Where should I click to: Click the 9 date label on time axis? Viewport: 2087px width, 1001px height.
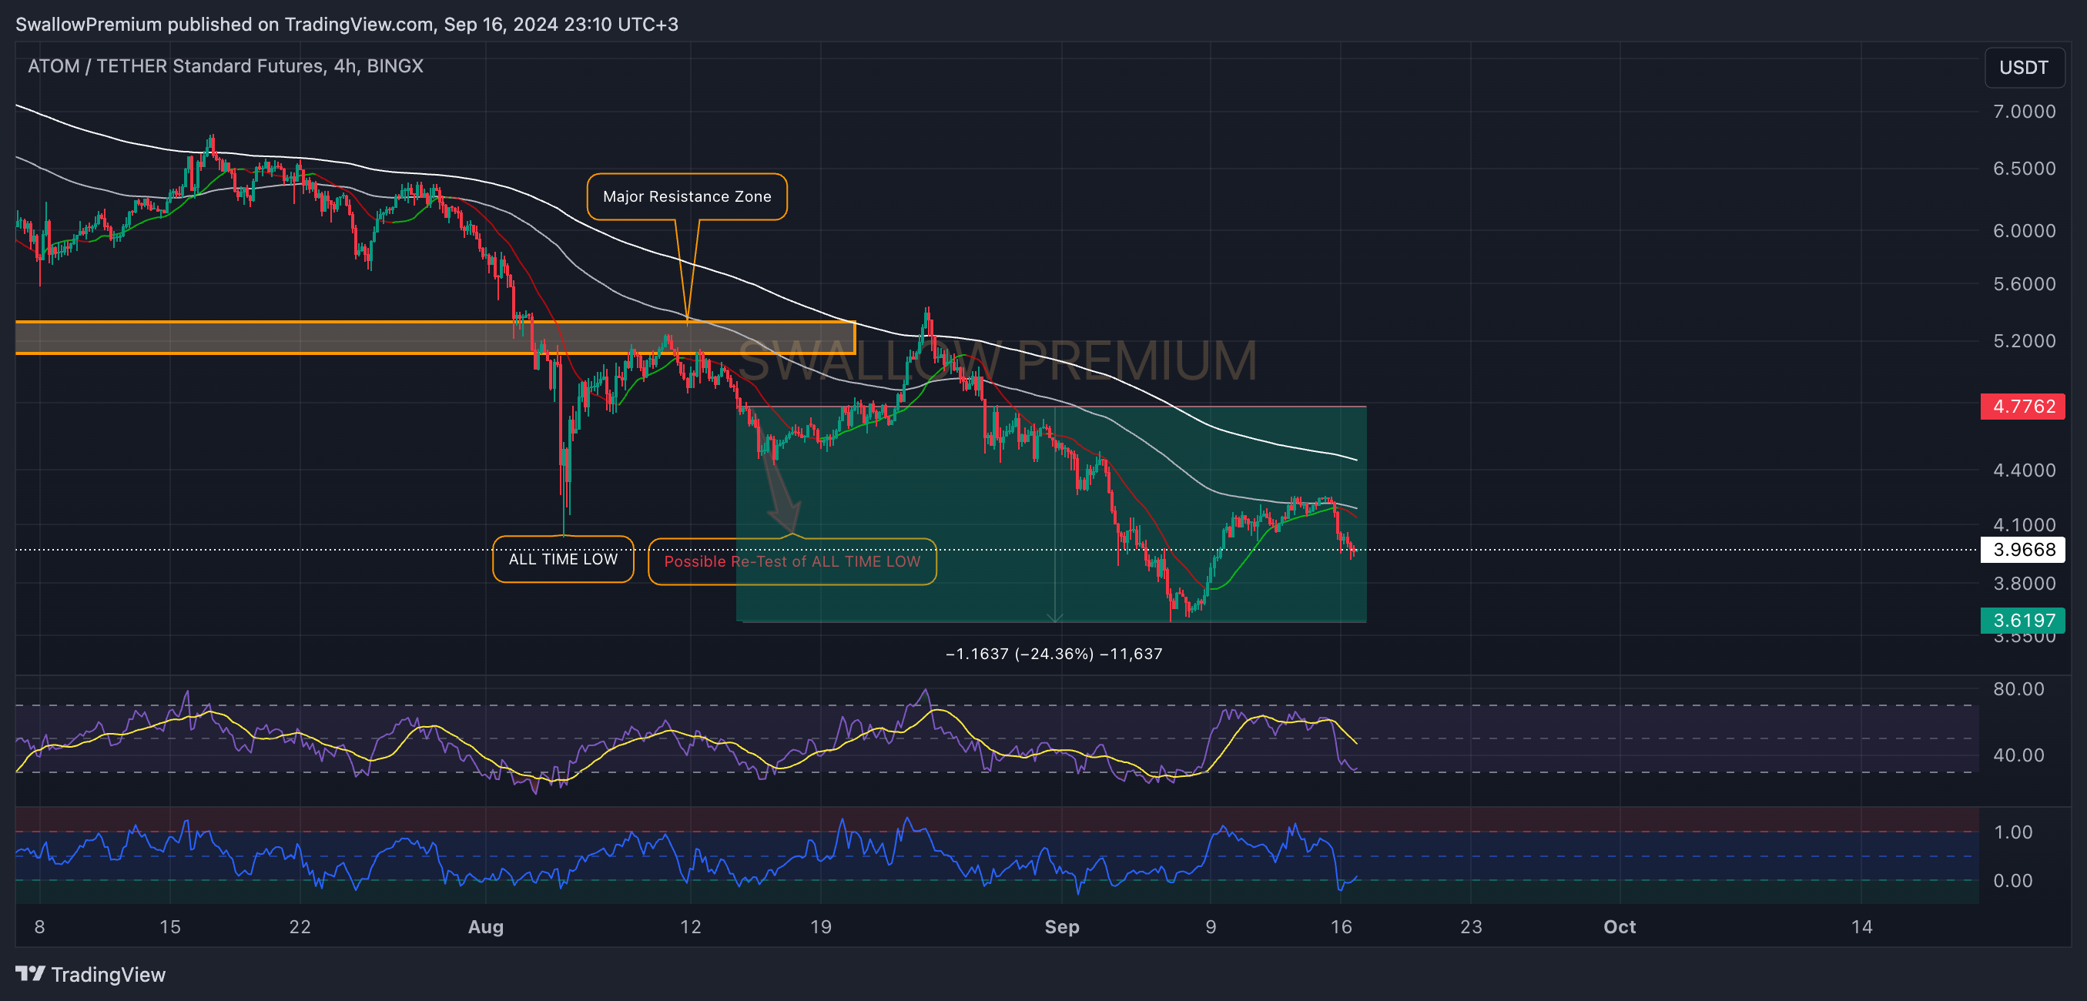1211,926
